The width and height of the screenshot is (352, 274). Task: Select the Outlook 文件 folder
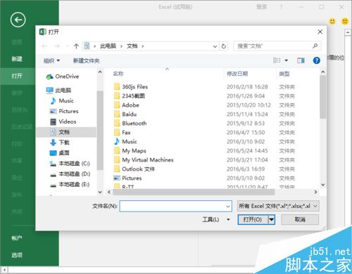(134, 169)
